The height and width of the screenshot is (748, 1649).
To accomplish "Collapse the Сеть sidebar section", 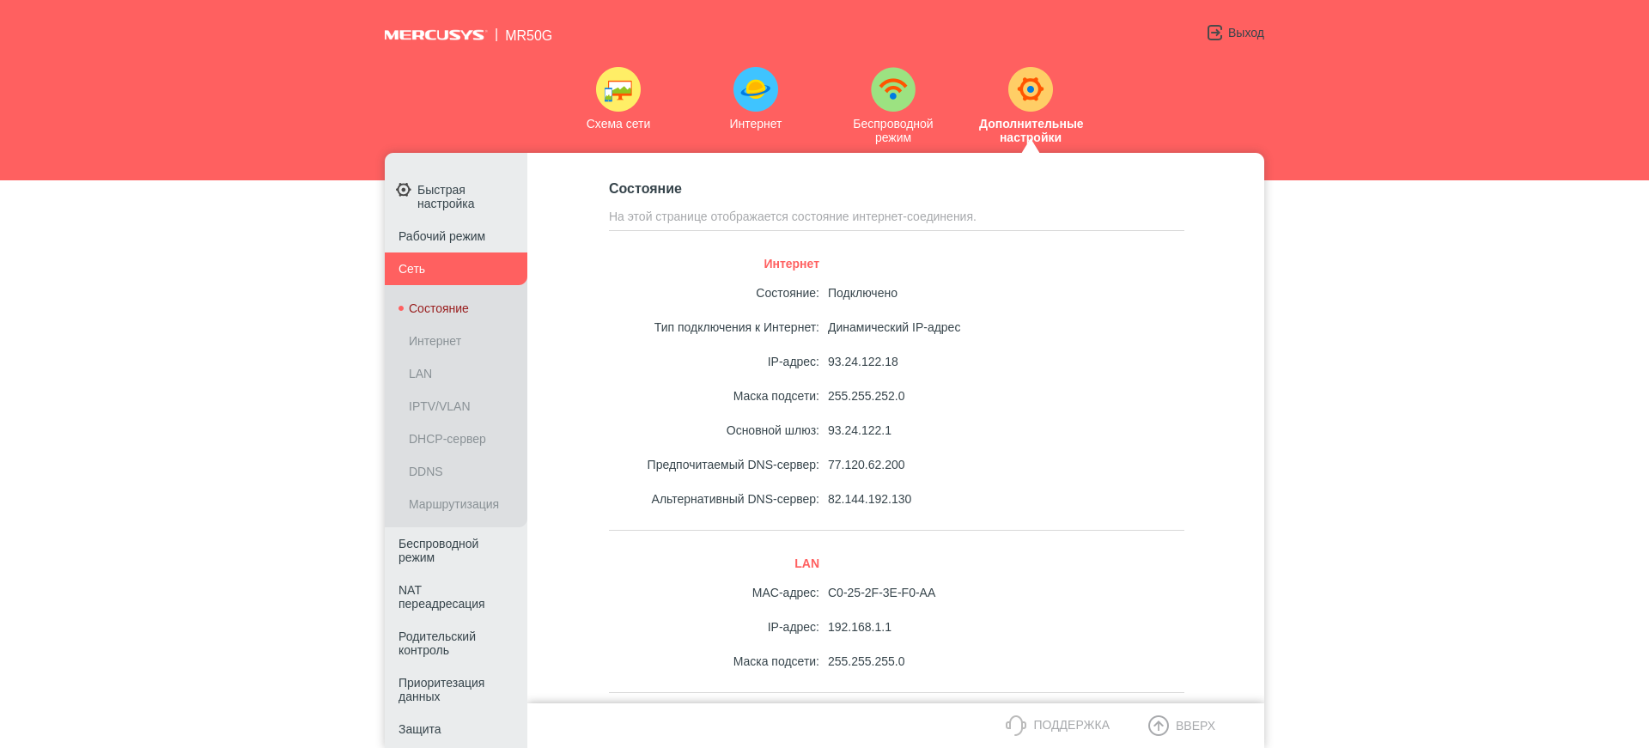I will pyautogui.click(x=455, y=269).
